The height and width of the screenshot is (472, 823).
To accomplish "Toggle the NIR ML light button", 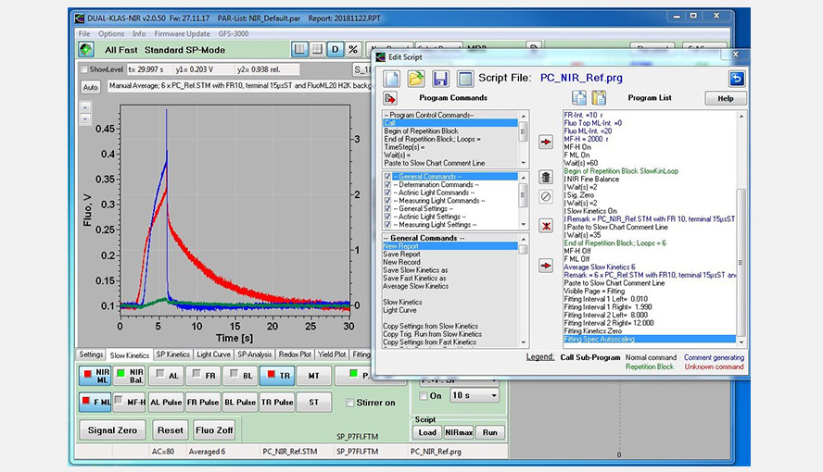I will click(95, 376).
